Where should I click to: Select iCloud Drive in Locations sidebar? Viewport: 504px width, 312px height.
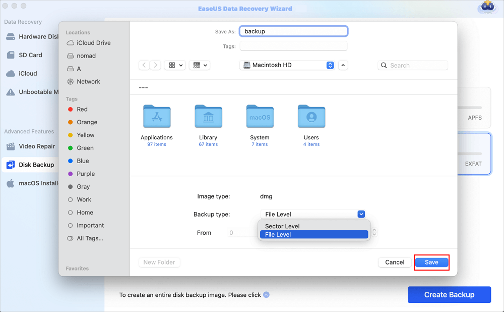click(93, 43)
